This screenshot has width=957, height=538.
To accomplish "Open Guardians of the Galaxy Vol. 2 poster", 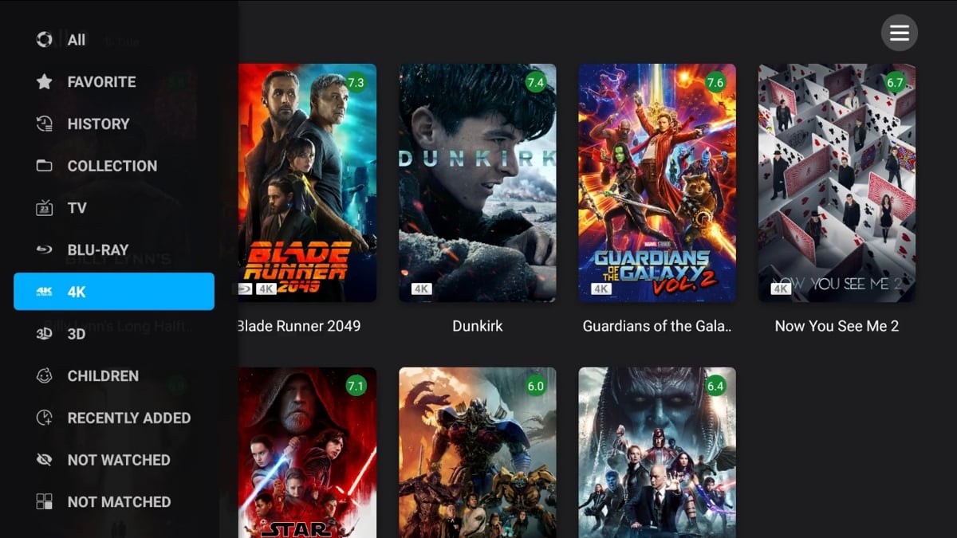I will [x=657, y=183].
